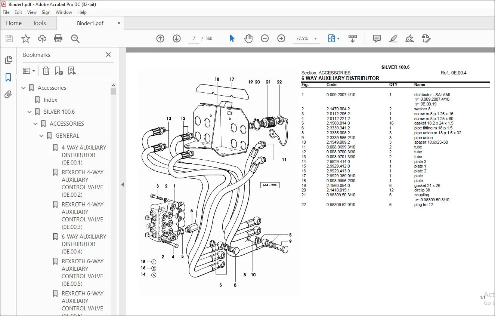Click the 0.009.2007.4/10 reference under distributor
Image resolution: width=495 pixels, height=316 pixels.
point(435,99)
